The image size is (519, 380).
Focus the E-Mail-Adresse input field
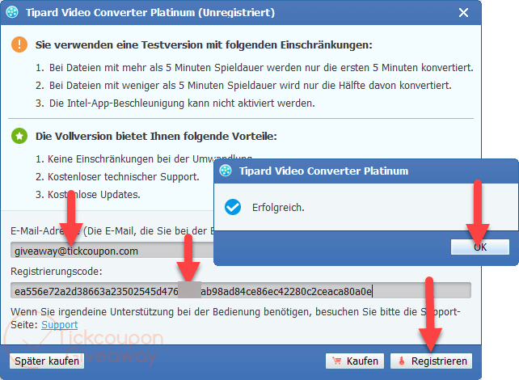click(x=112, y=251)
